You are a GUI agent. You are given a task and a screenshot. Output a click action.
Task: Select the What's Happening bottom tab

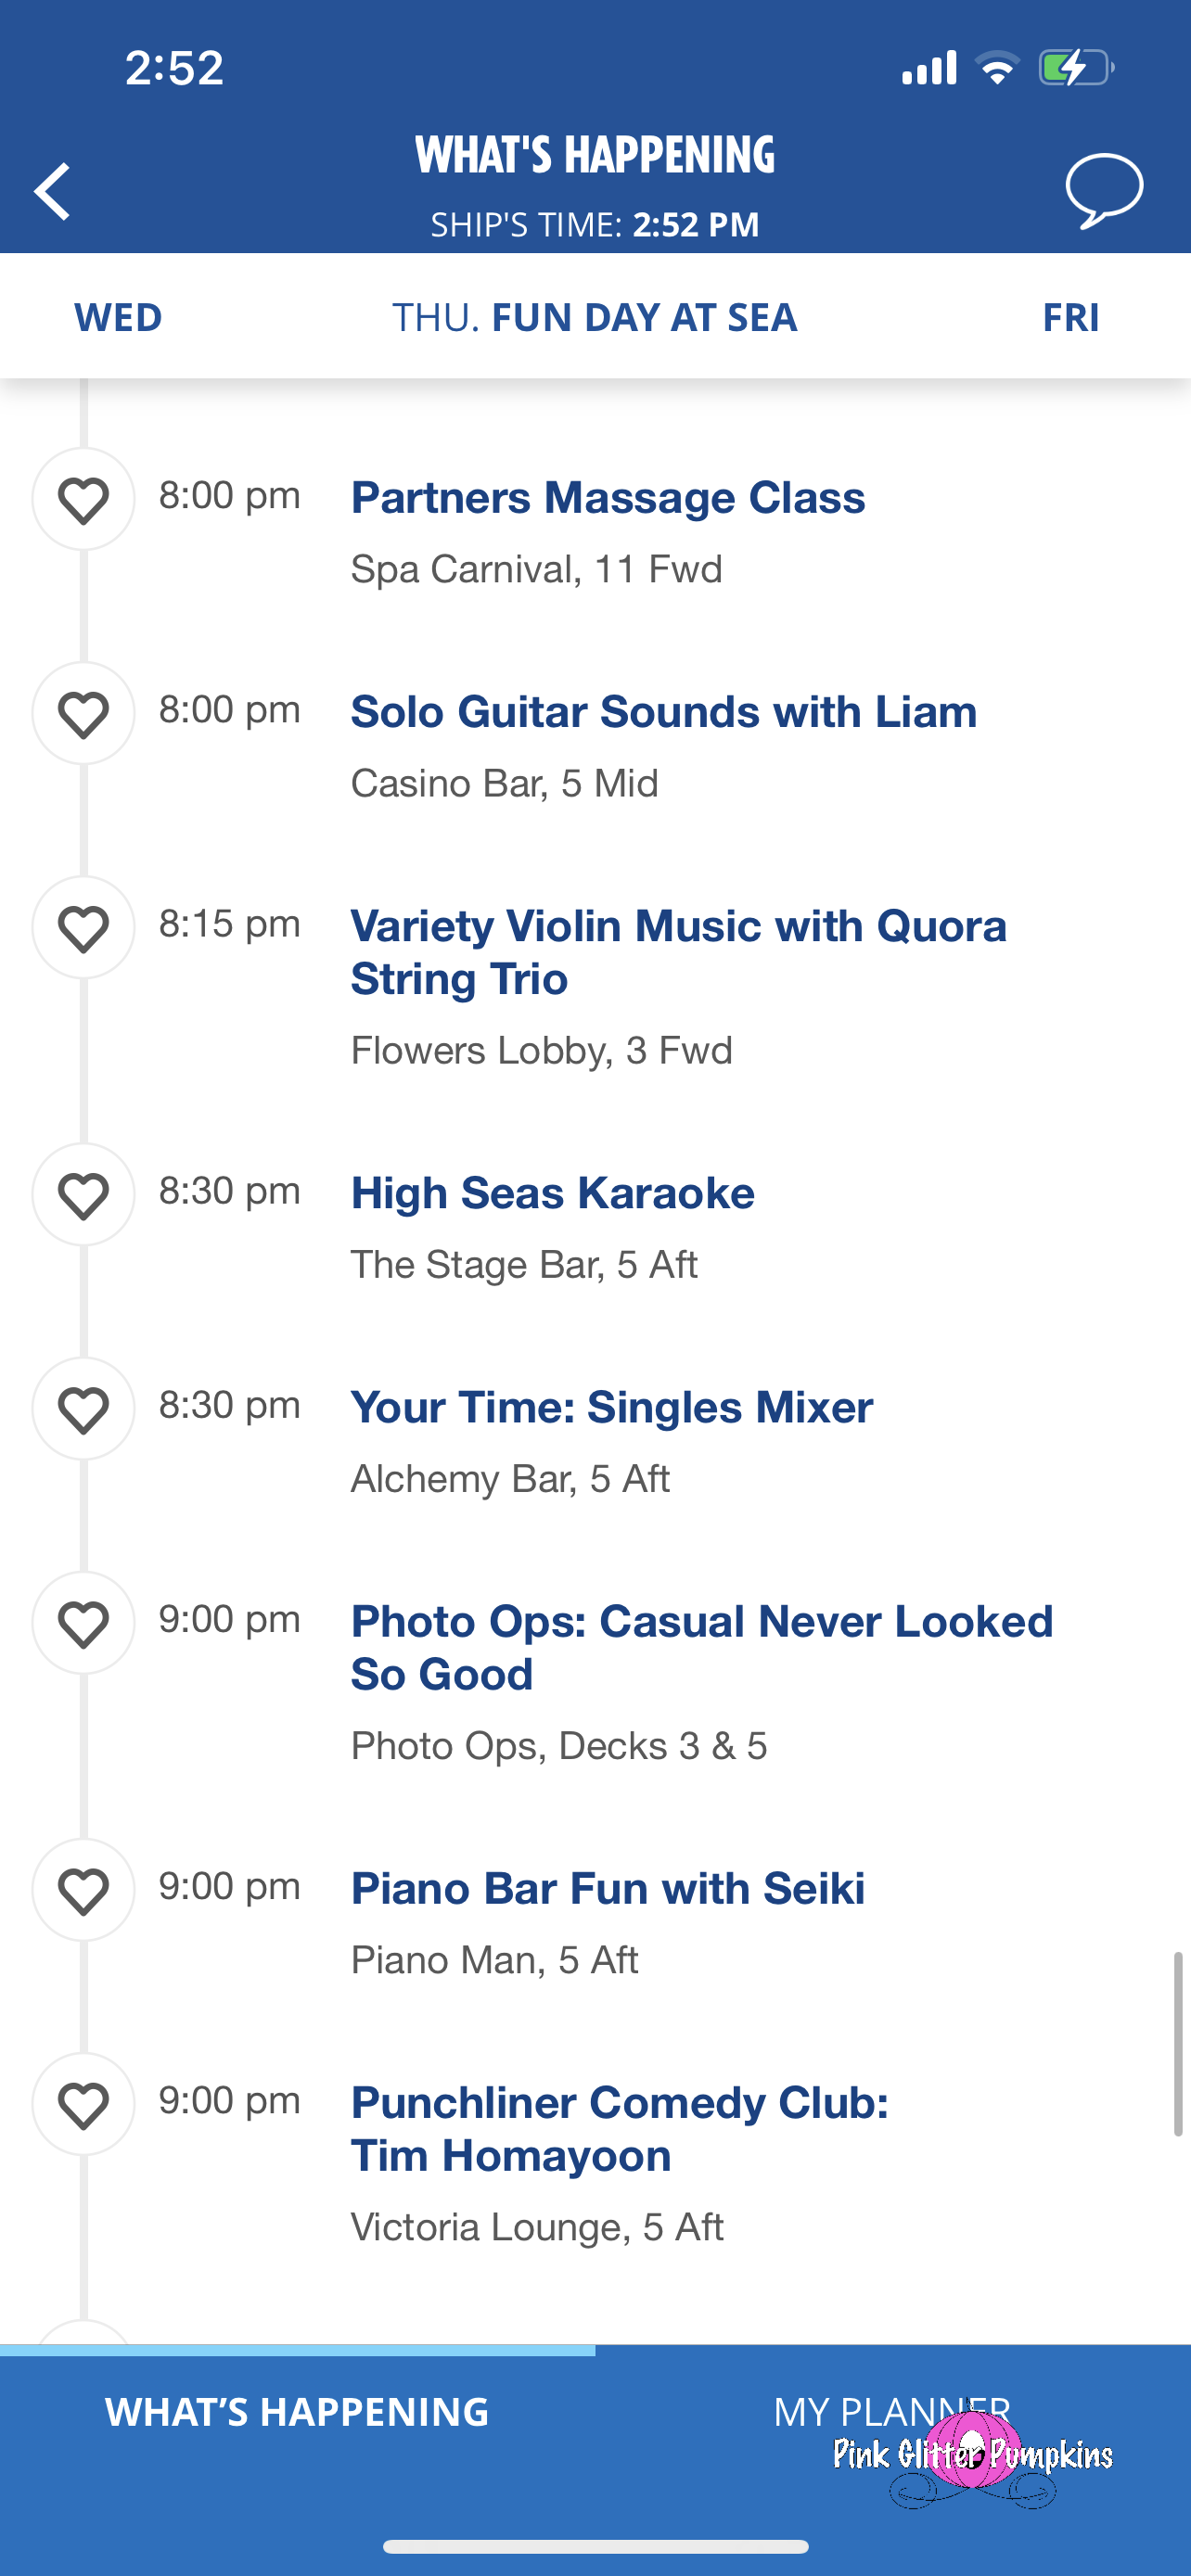(x=297, y=2412)
